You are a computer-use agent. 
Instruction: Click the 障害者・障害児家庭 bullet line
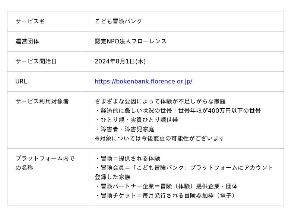tap(124, 129)
